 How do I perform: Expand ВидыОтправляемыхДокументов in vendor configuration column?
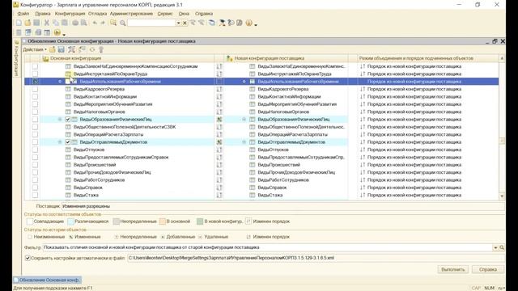click(x=244, y=142)
